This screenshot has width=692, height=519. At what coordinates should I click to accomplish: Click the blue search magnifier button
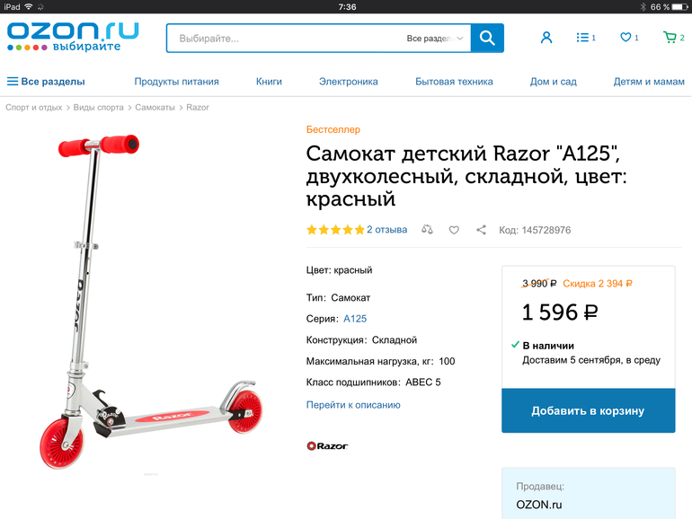(x=487, y=38)
